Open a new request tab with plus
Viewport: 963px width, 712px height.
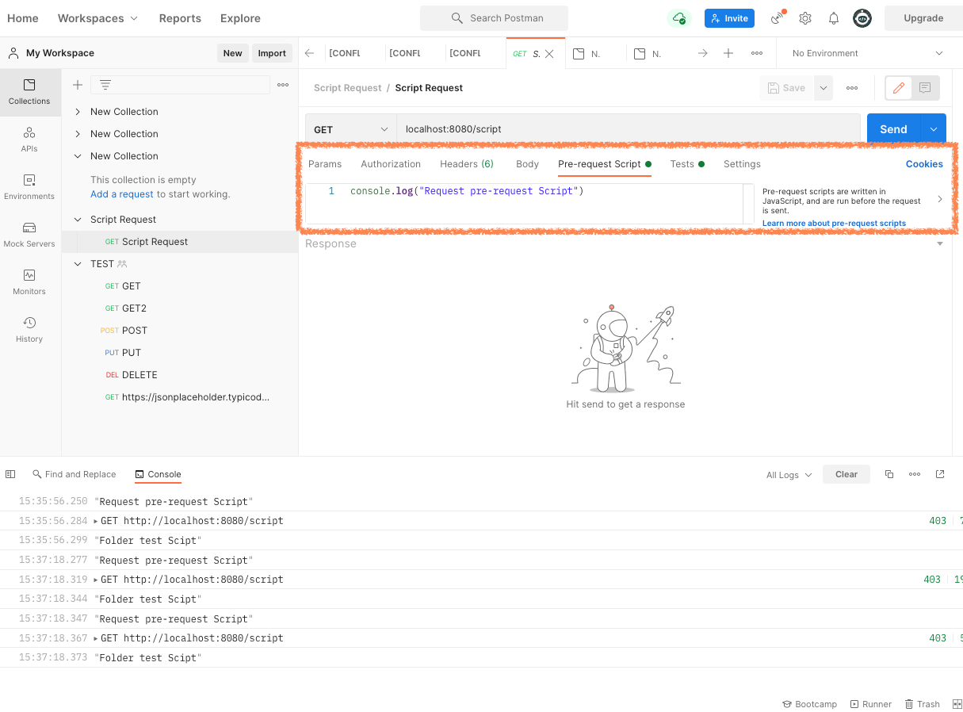click(x=728, y=53)
